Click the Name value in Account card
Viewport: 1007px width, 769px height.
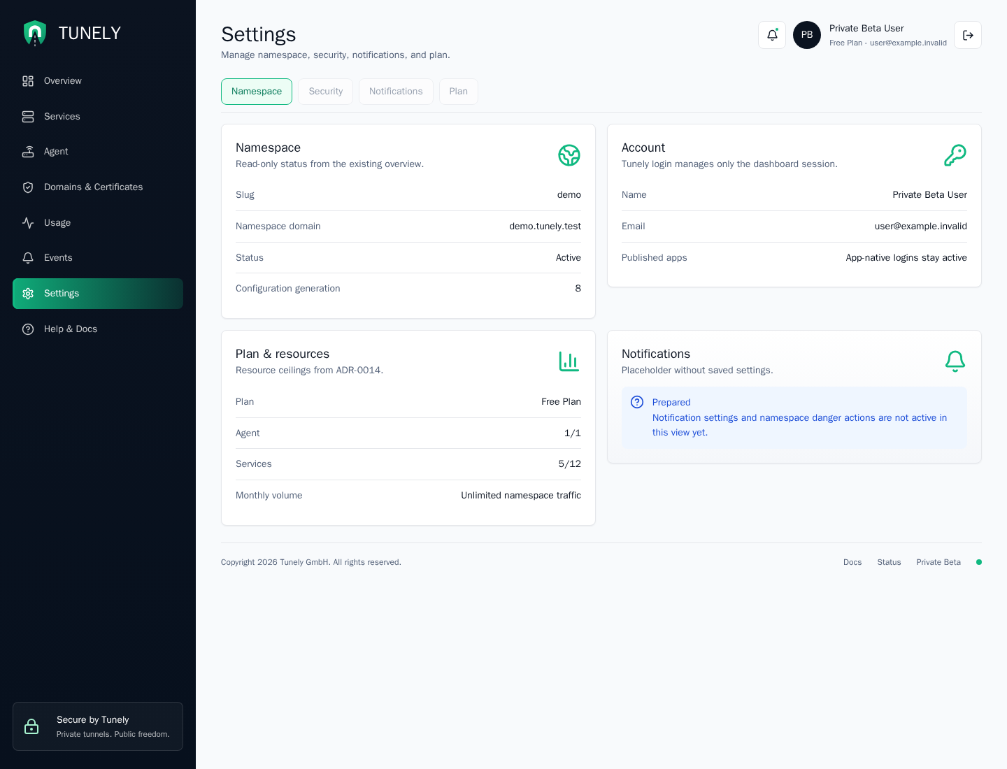(x=929, y=195)
